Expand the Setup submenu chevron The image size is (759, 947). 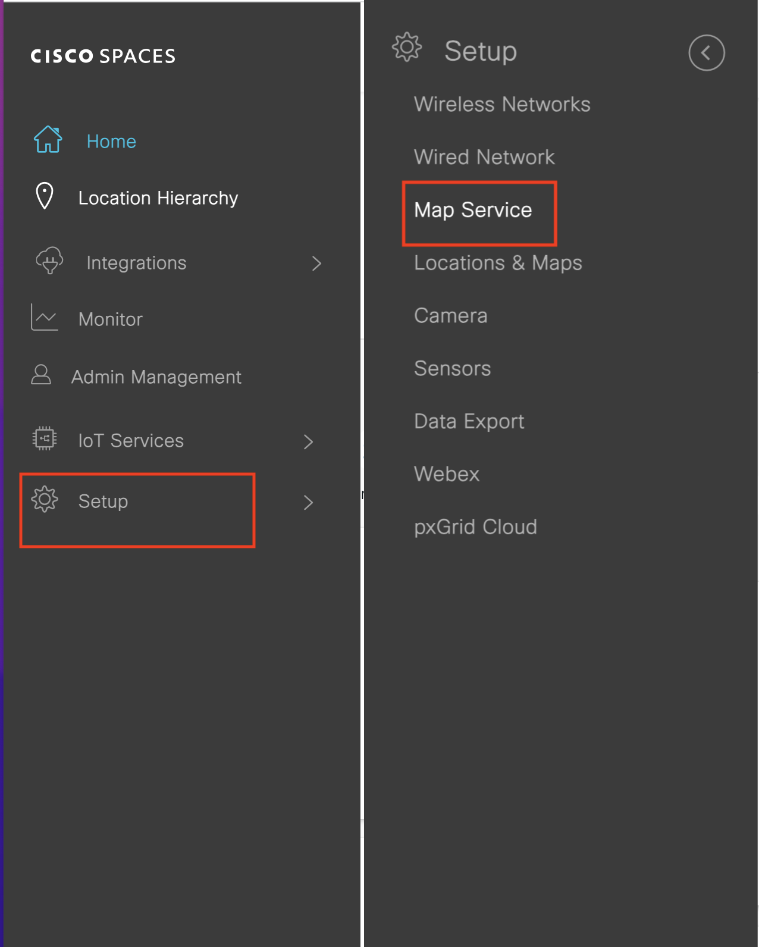(x=308, y=503)
